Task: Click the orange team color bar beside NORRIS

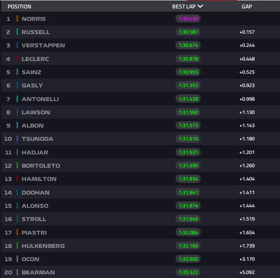Action: (x=17, y=18)
